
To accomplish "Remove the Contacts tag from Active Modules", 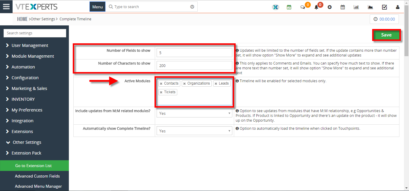I will pyautogui.click(x=161, y=84).
